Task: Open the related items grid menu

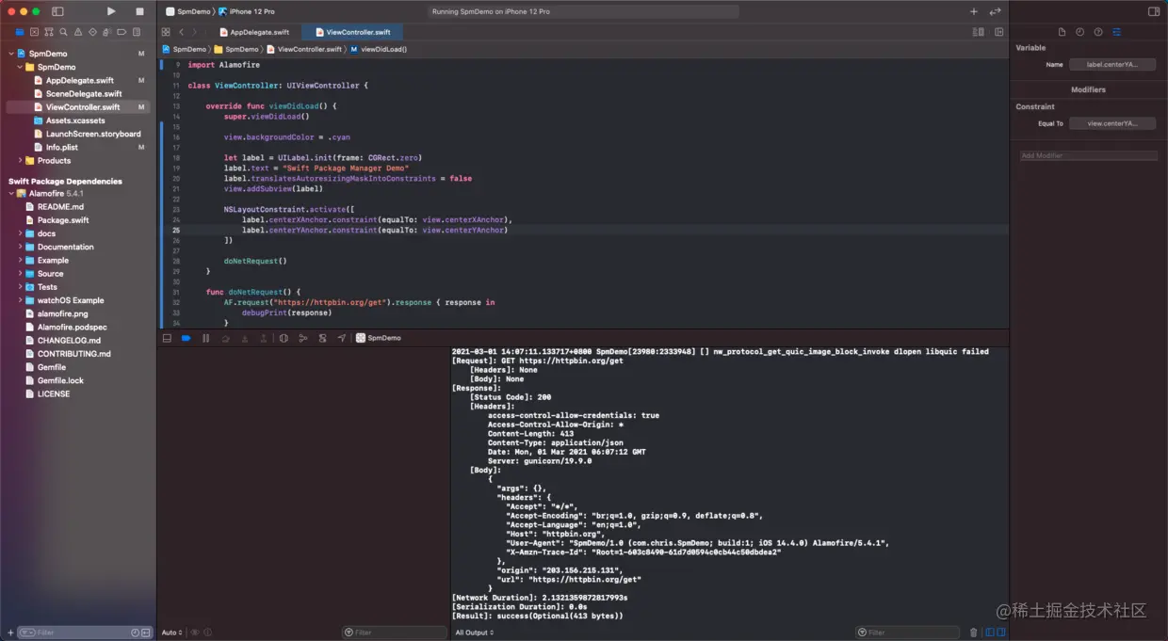Action: (x=166, y=32)
